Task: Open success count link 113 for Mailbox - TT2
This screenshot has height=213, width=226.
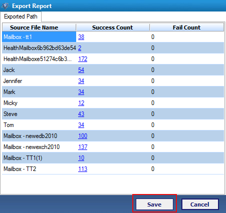Action: click(83, 169)
